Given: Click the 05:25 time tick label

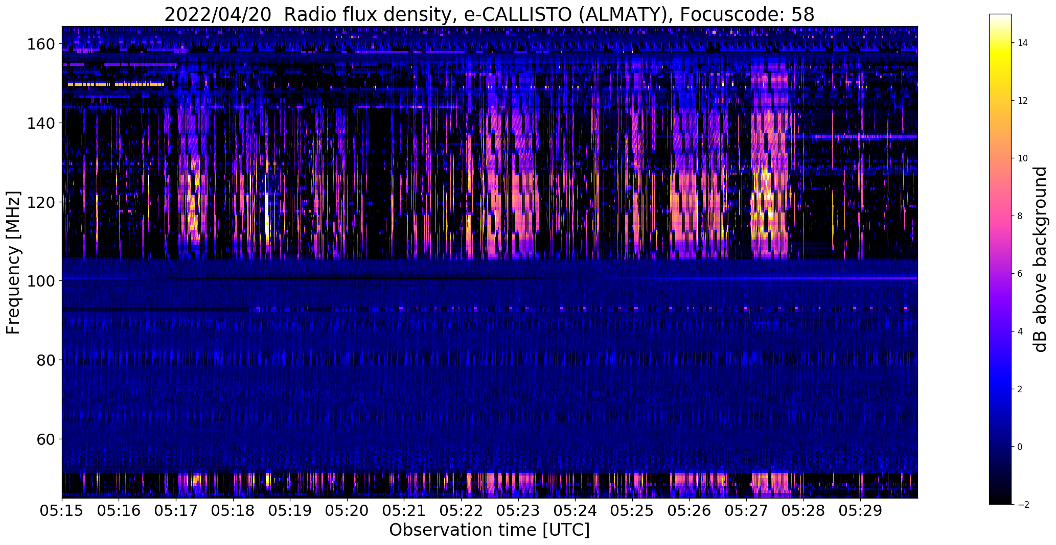Looking at the screenshot, I should click(x=632, y=510).
